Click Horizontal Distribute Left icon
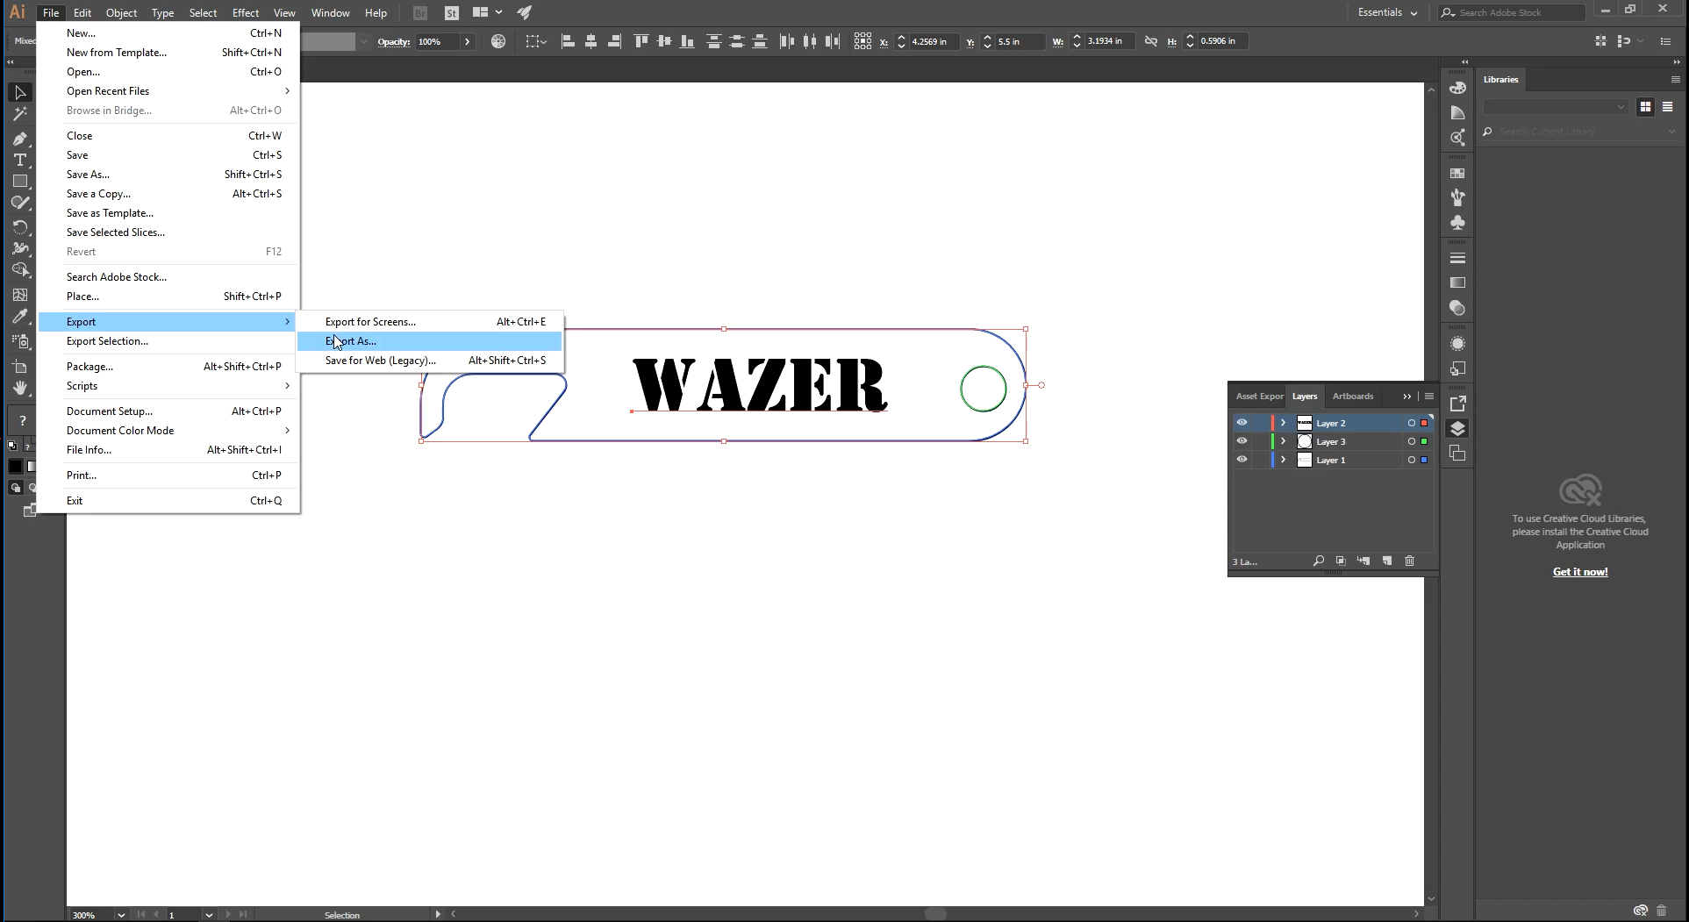This screenshot has height=922, width=1689. (787, 41)
